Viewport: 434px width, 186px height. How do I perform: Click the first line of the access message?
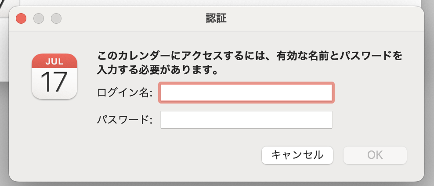point(250,57)
